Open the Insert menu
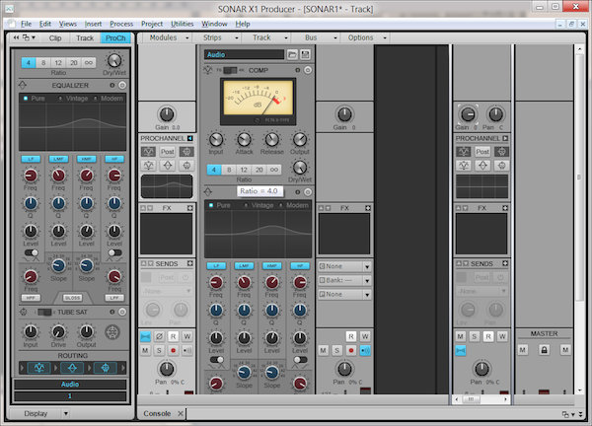 93,24
